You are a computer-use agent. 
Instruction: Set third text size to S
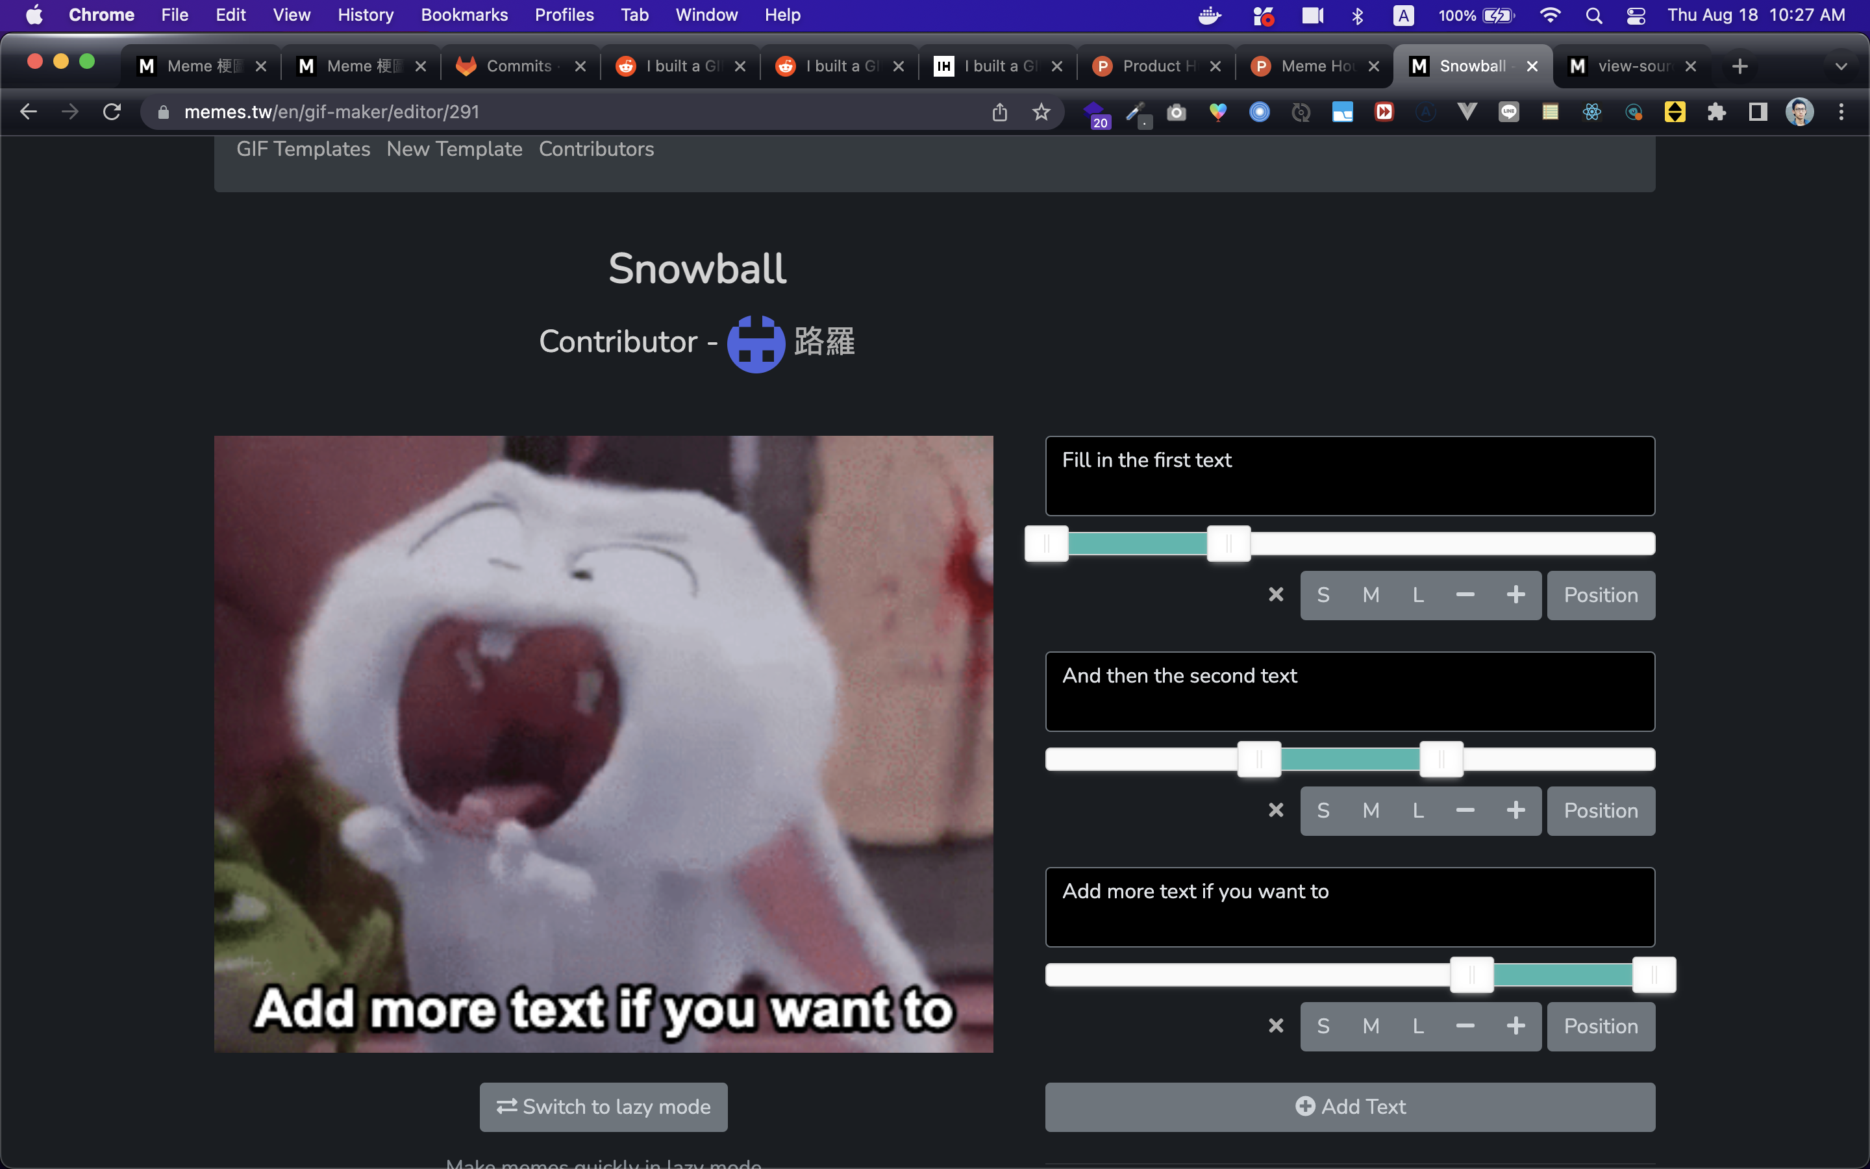[1323, 1026]
